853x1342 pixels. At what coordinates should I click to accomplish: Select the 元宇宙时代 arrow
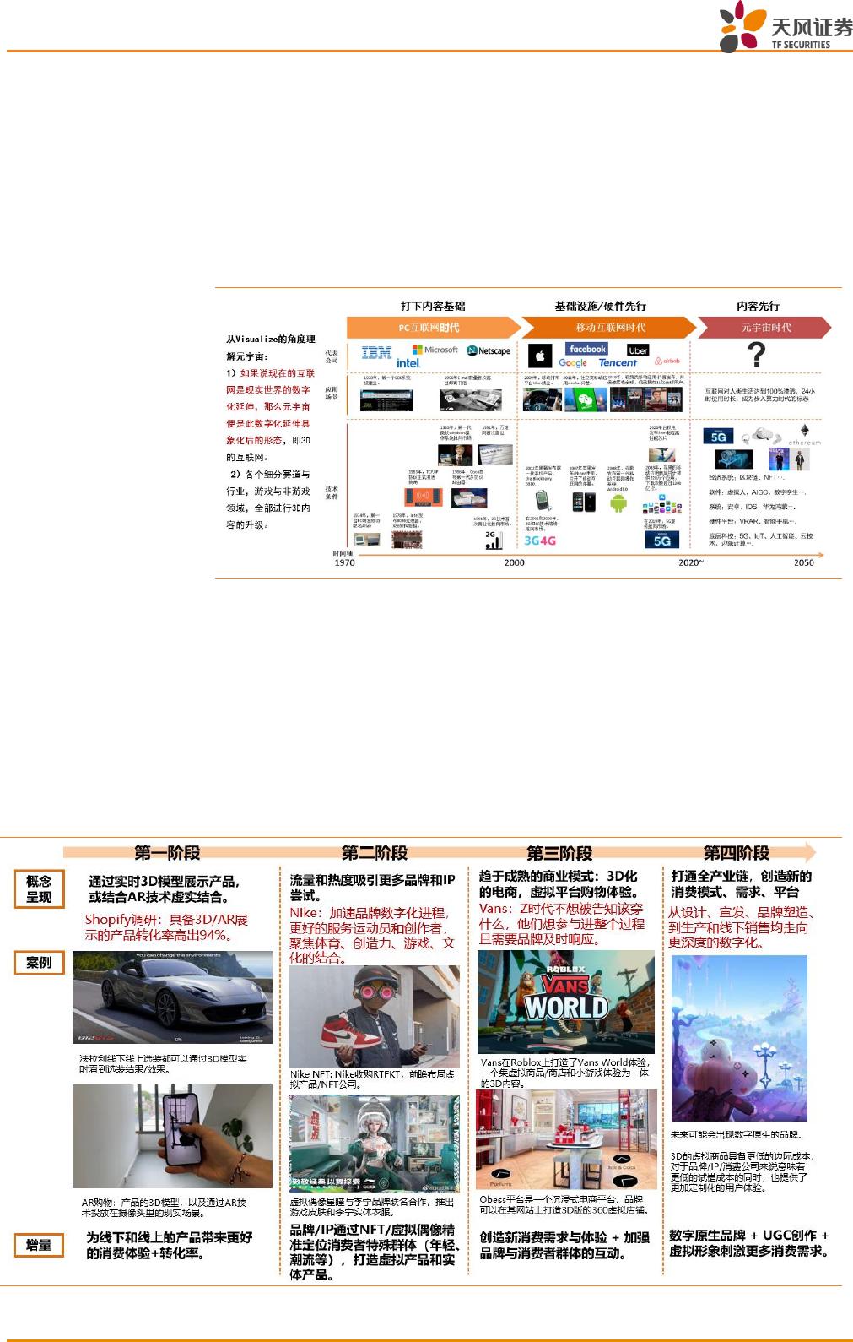click(764, 328)
